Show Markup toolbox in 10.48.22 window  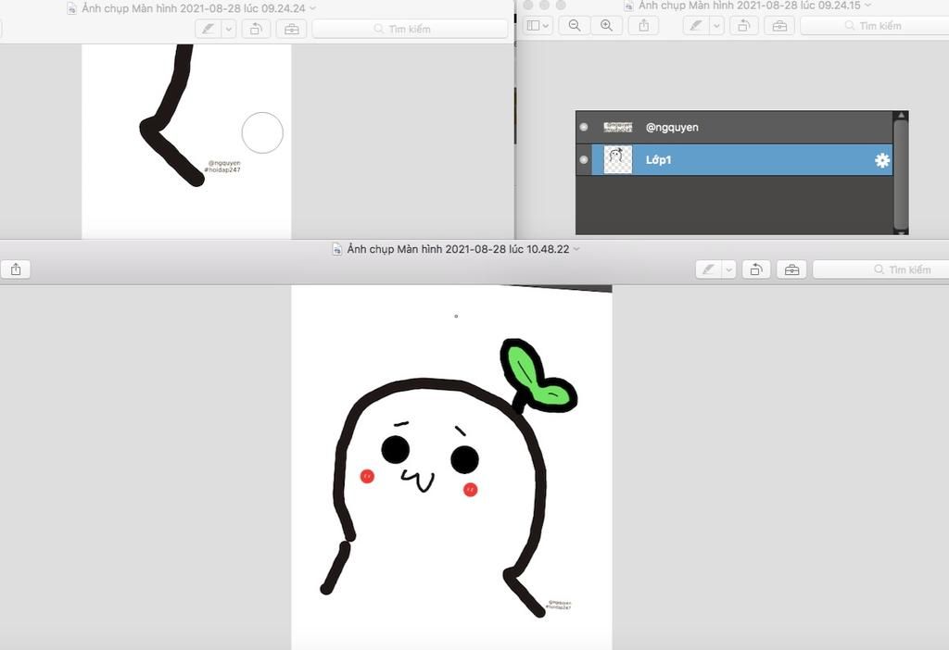(792, 269)
